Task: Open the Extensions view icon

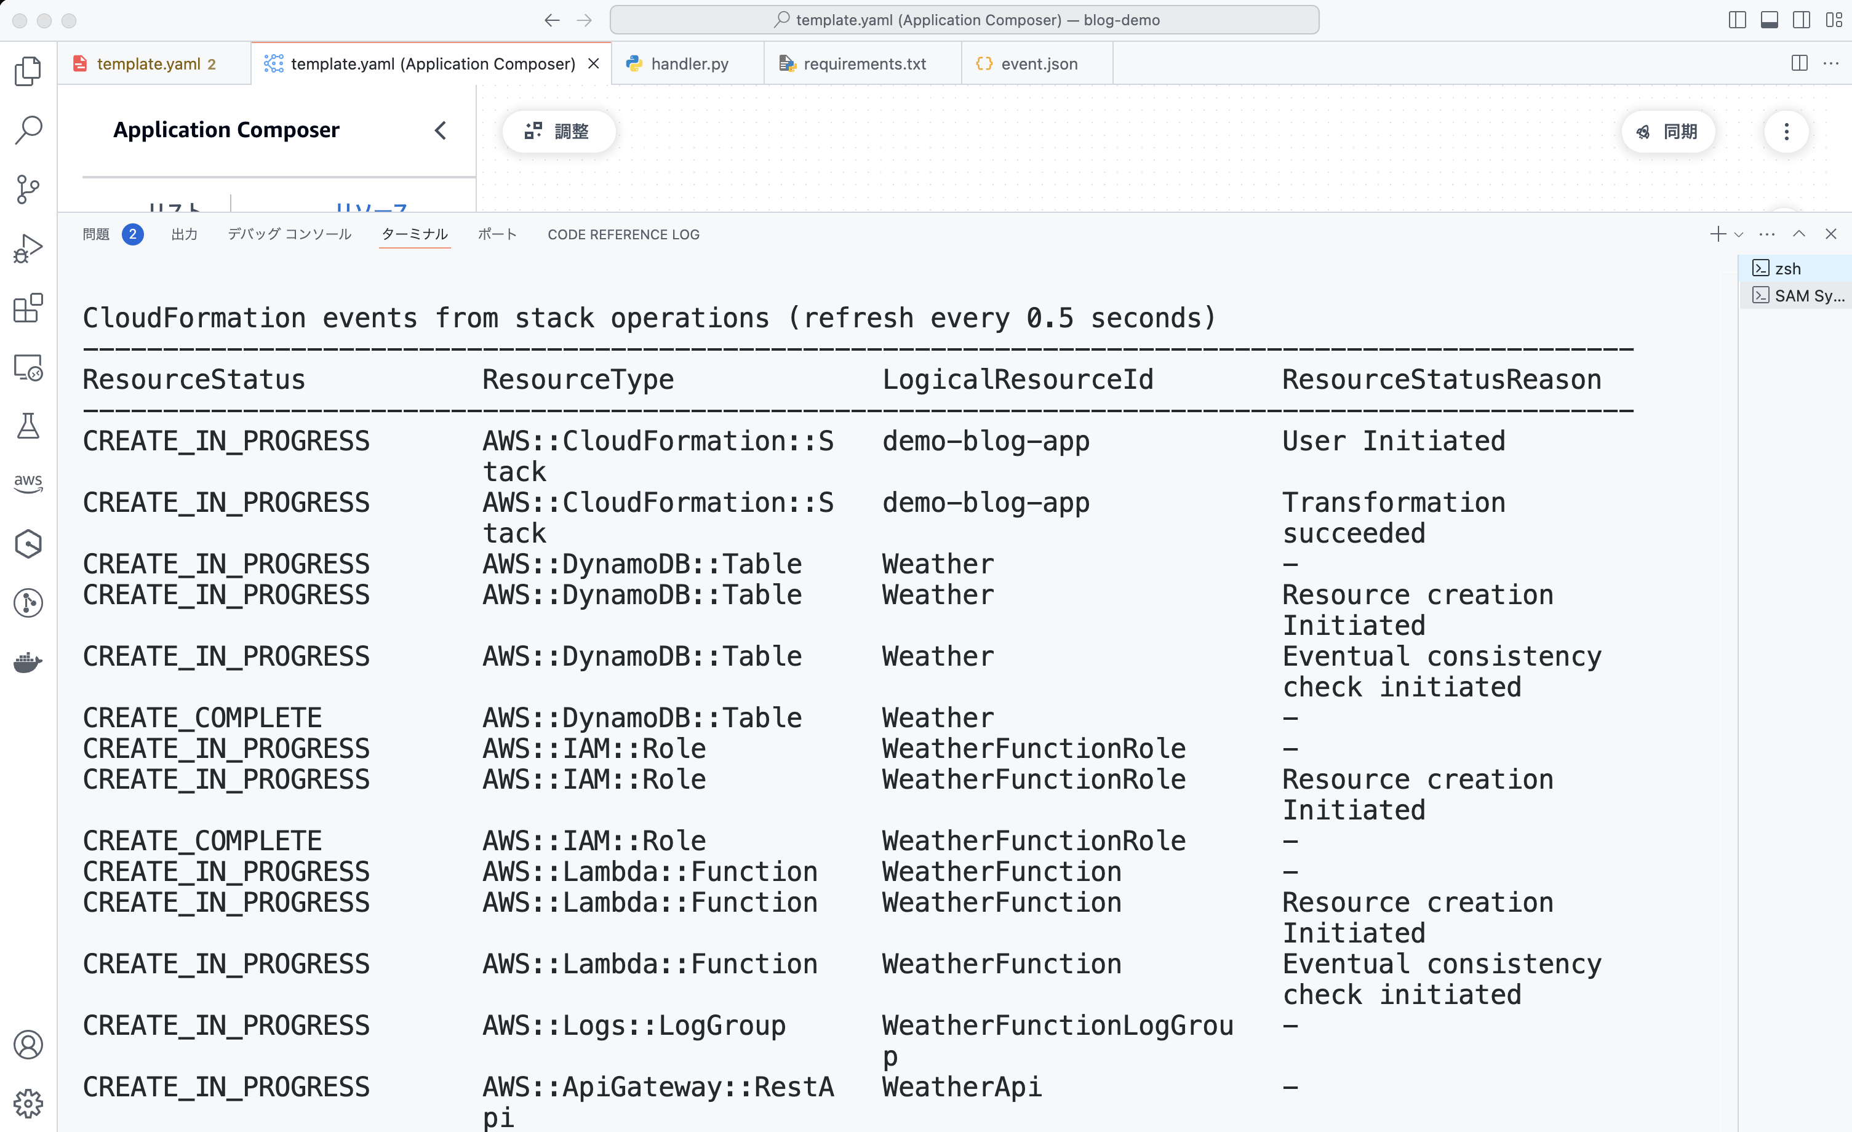Action: coord(28,308)
